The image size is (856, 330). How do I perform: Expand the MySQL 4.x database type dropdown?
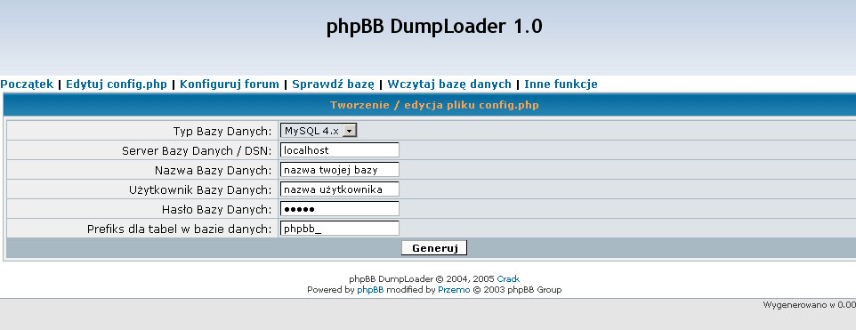pos(319,131)
